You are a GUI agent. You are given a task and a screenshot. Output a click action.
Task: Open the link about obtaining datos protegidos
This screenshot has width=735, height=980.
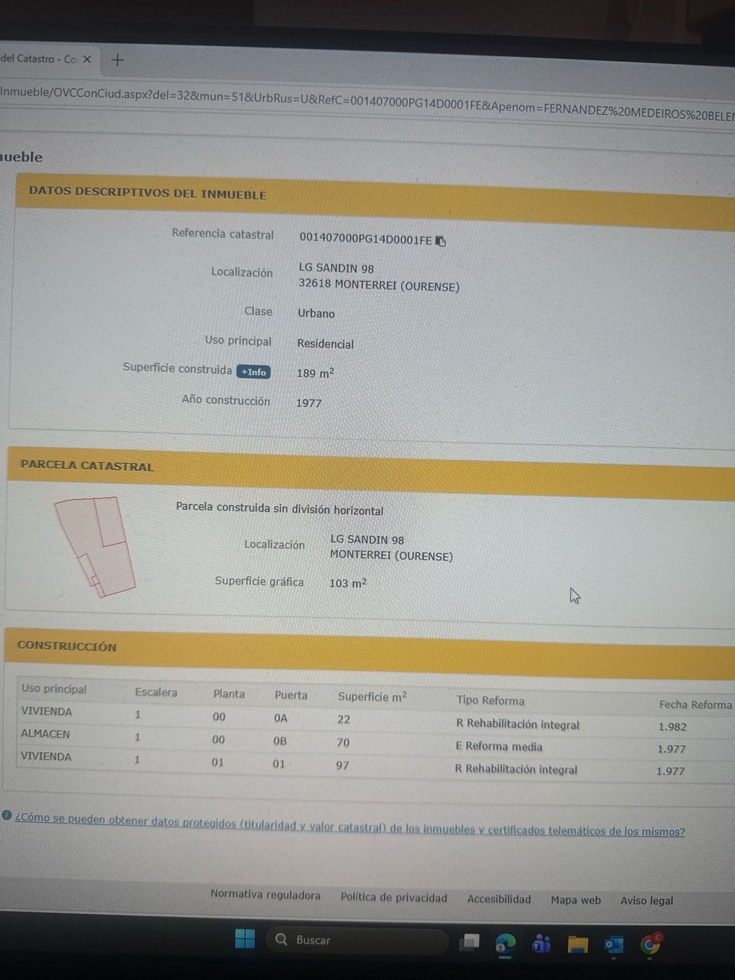pyautogui.click(x=350, y=825)
